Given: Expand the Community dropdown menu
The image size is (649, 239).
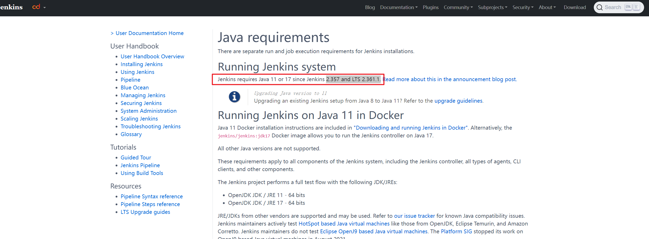Looking at the screenshot, I should click(x=458, y=7).
